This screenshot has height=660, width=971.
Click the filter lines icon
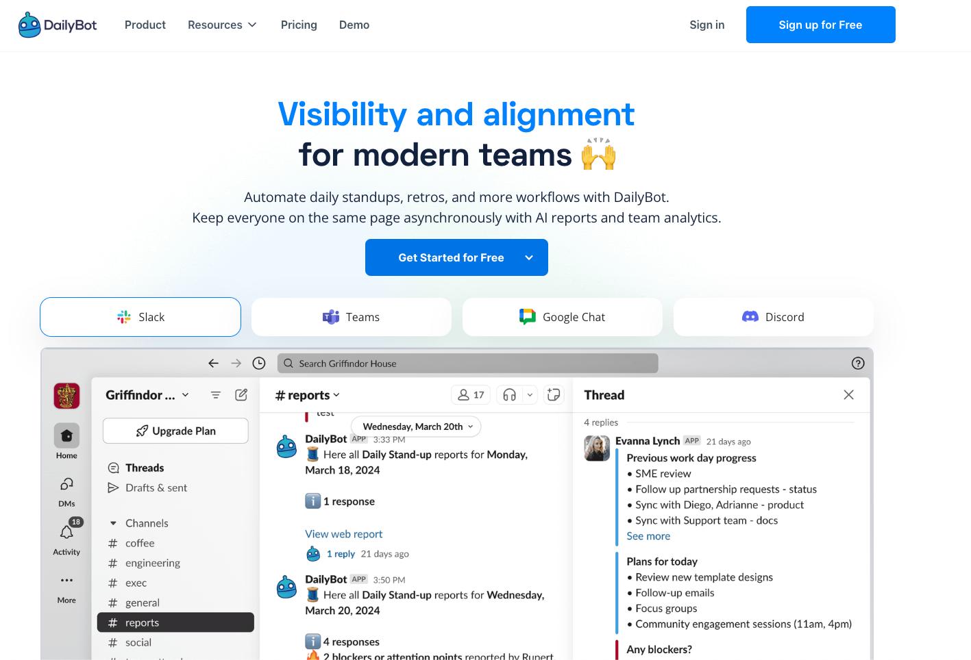pyautogui.click(x=216, y=395)
